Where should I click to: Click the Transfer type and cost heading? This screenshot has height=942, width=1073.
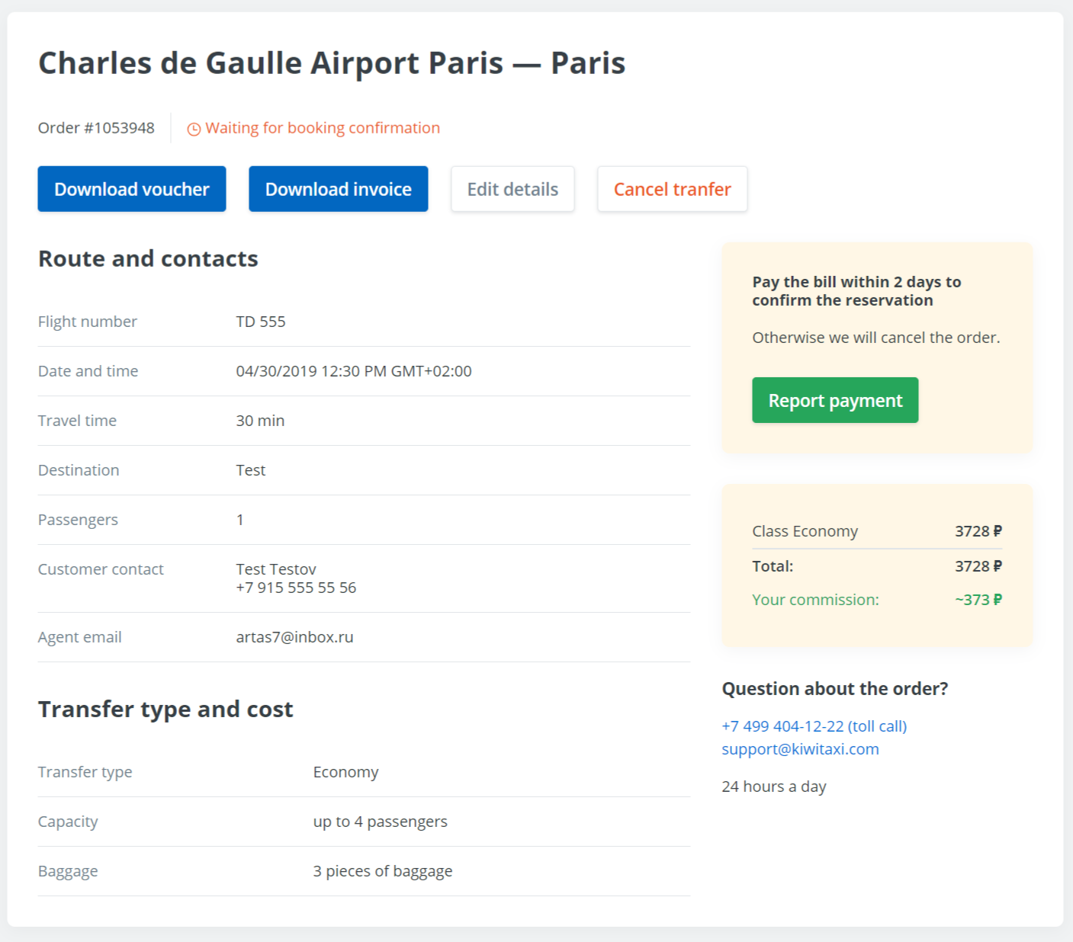click(x=165, y=710)
